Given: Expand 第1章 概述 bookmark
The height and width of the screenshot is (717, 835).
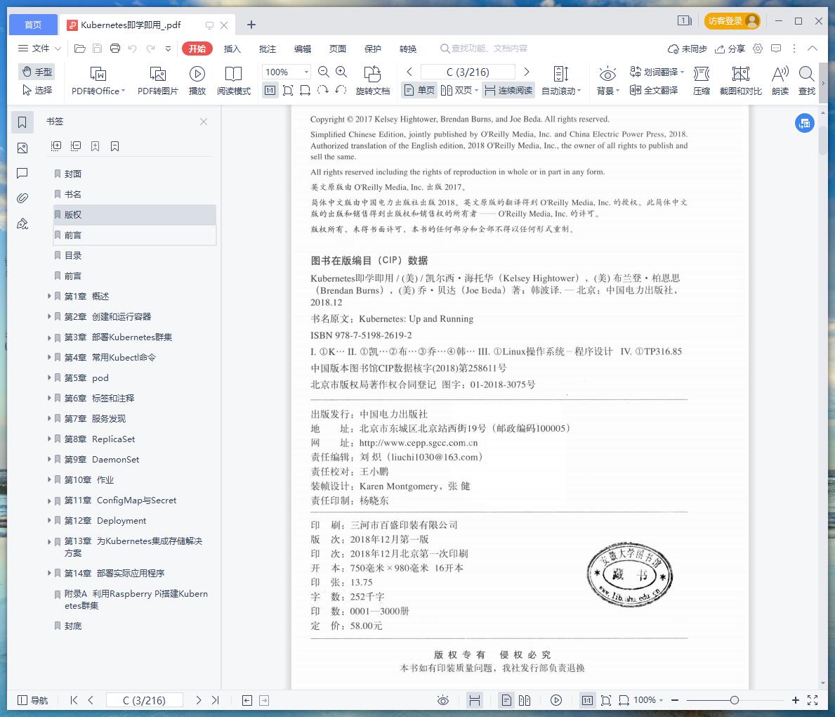Looking at the screenshot, I should 50,296.
